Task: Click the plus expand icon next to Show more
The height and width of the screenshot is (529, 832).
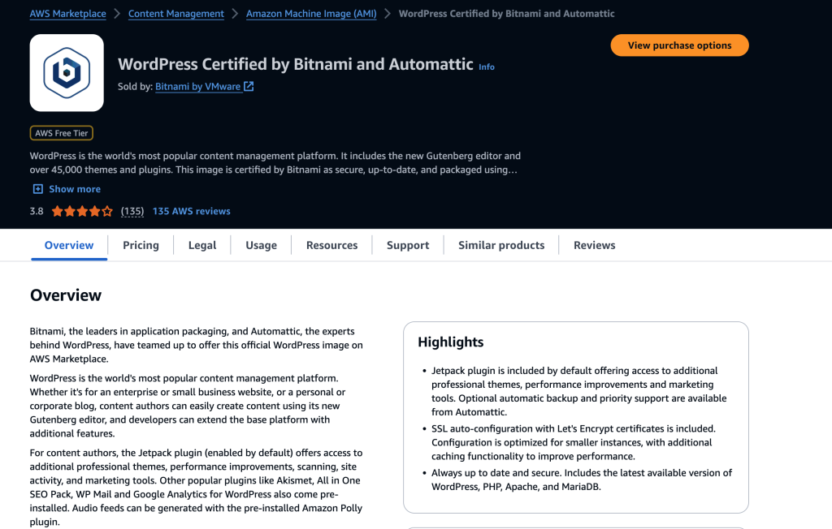Action: 37,188
